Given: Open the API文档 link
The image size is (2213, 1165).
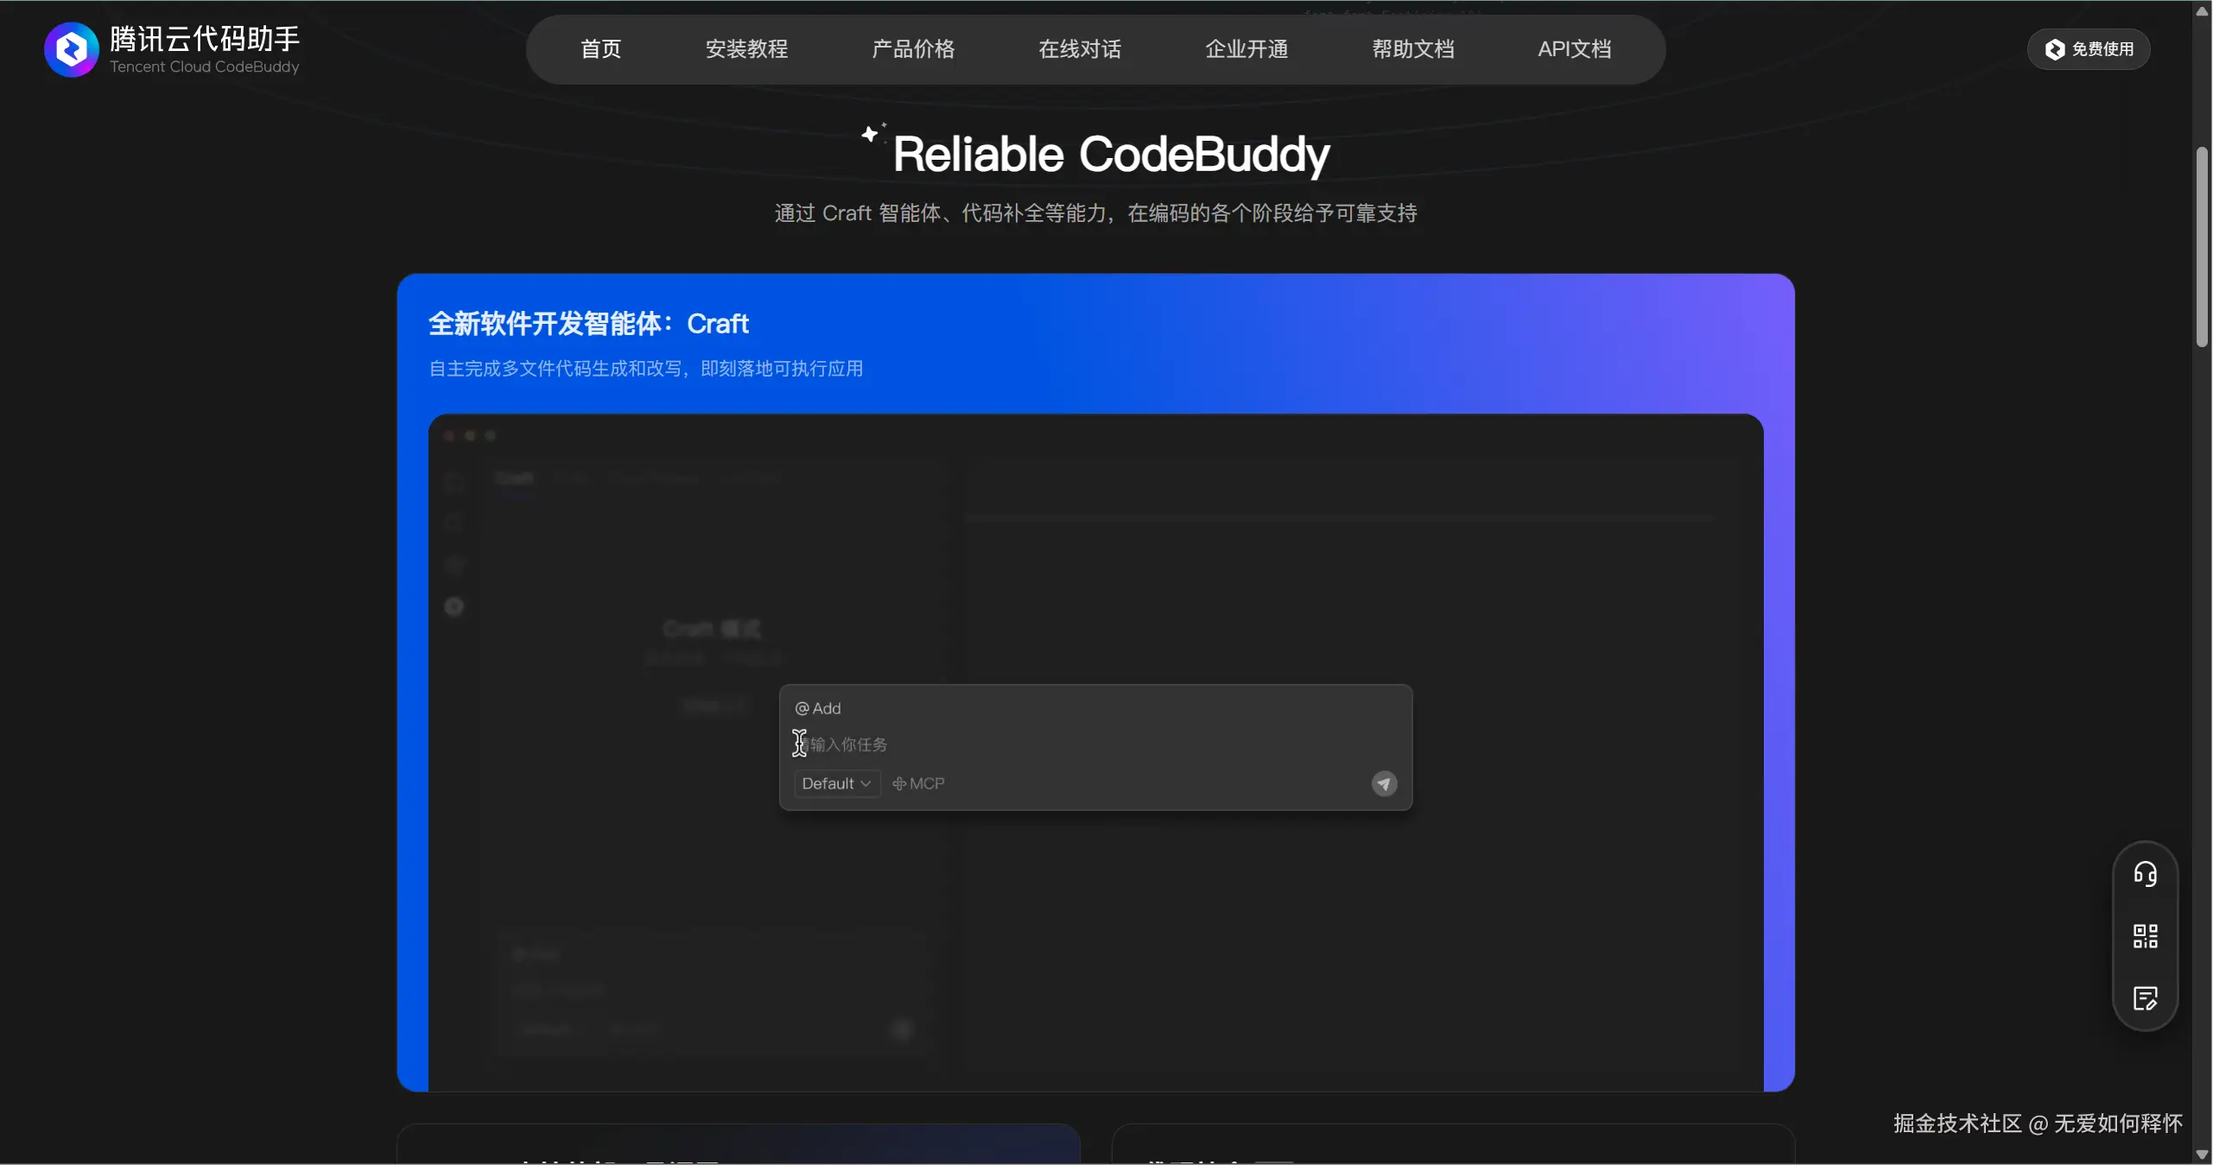Looking at the screenshot, I should tap(1574, 49).
